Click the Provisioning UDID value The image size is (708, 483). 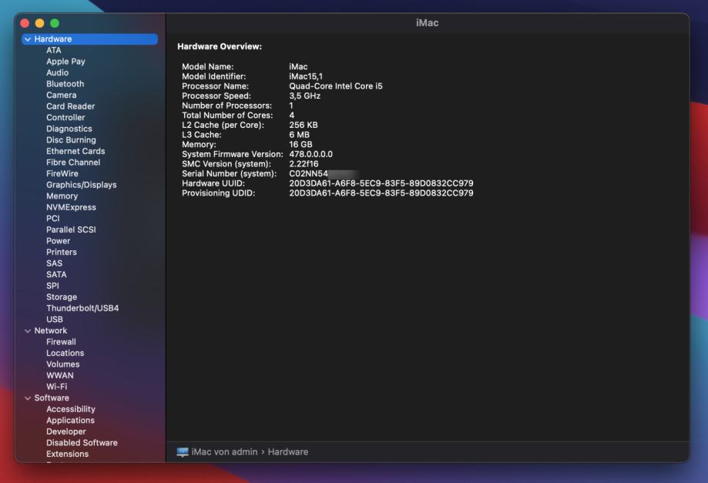[381, 193]
